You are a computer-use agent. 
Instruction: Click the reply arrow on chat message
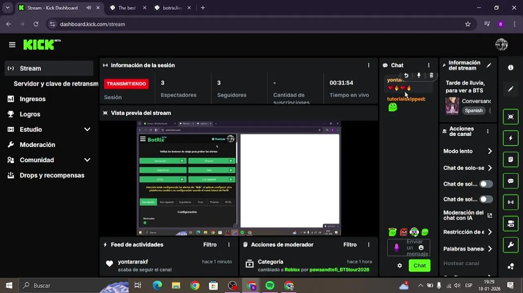(x=406, y=75)
